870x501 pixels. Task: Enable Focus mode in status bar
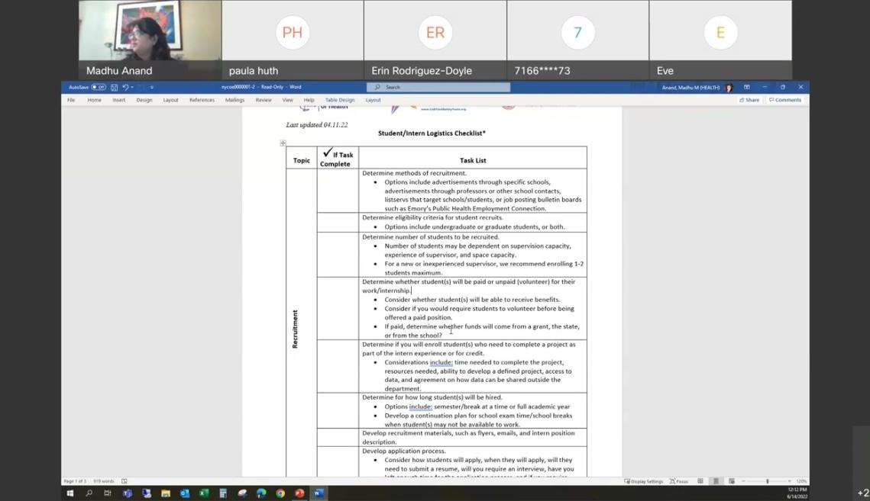[679, 481]
